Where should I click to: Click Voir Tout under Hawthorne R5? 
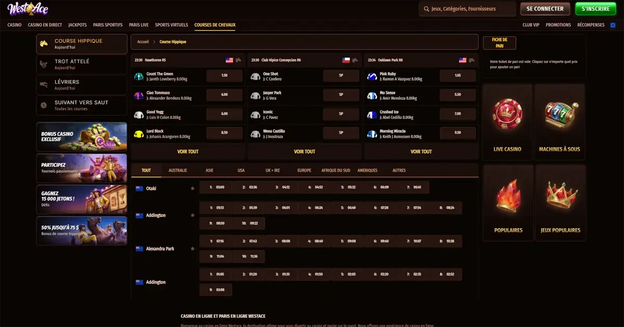tap(188, 152)
